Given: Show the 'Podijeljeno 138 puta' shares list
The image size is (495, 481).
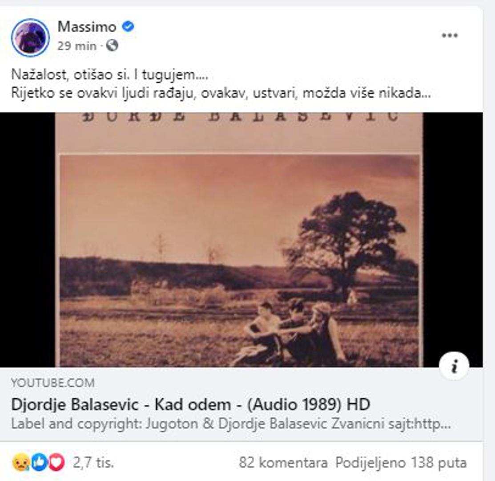Looking at the screenshot, I should pos(401,463).
